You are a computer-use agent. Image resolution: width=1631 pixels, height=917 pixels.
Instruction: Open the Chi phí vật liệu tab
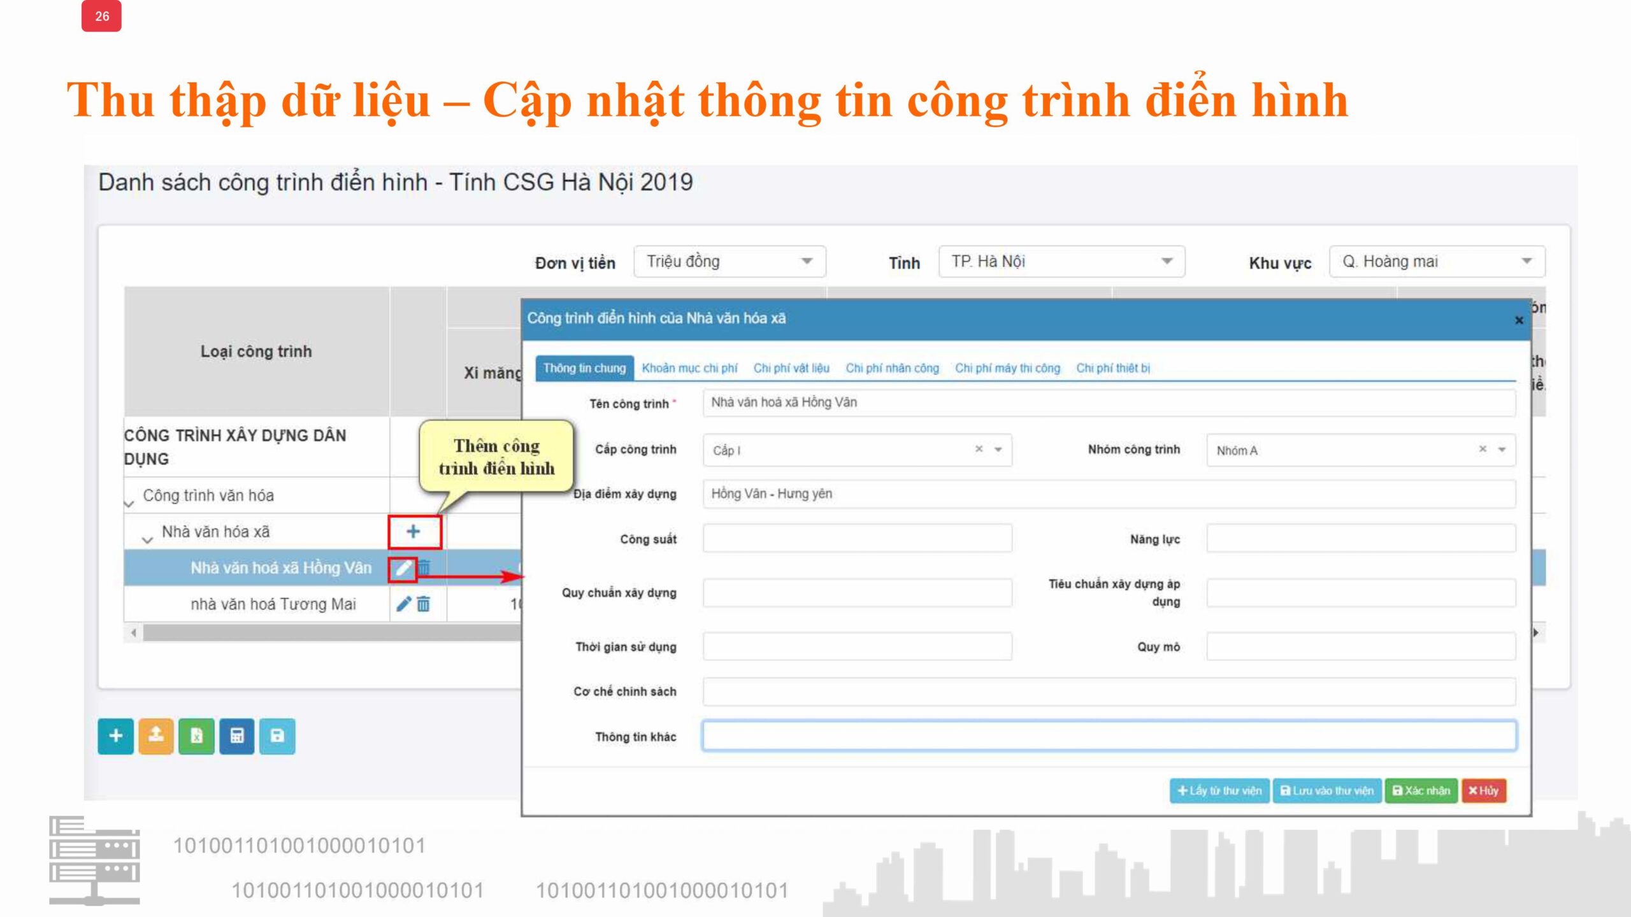point(791,368)
